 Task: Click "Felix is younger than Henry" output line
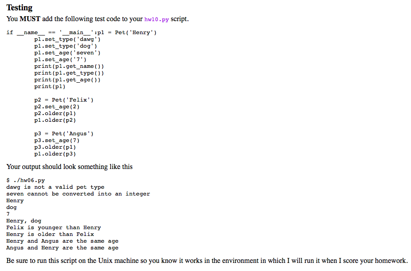click(54, 227)
